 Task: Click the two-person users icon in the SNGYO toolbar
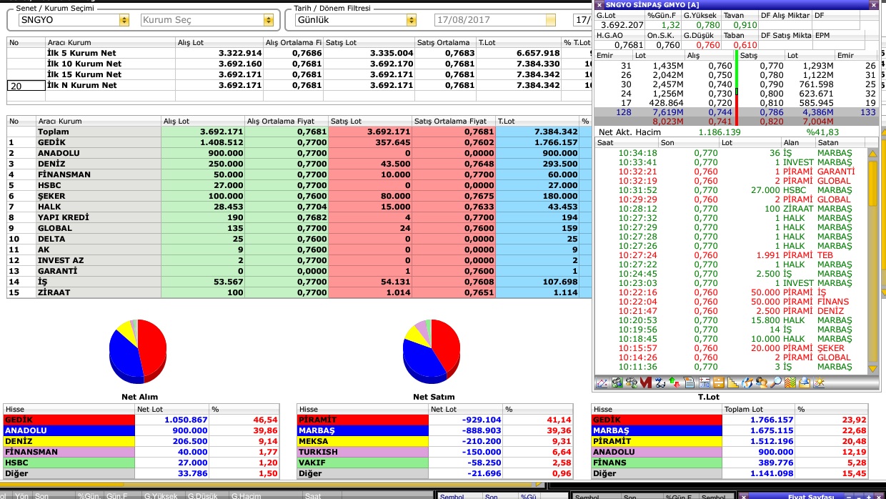coord(762,383)
